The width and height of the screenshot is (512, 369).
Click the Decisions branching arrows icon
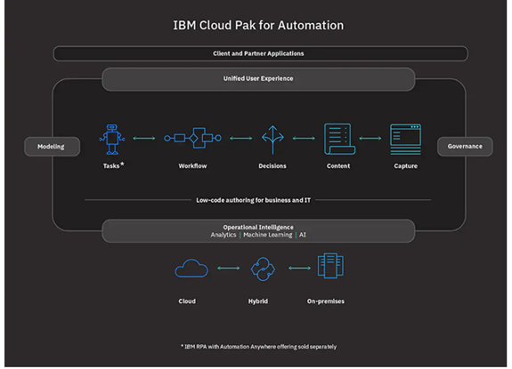[272, 140]
